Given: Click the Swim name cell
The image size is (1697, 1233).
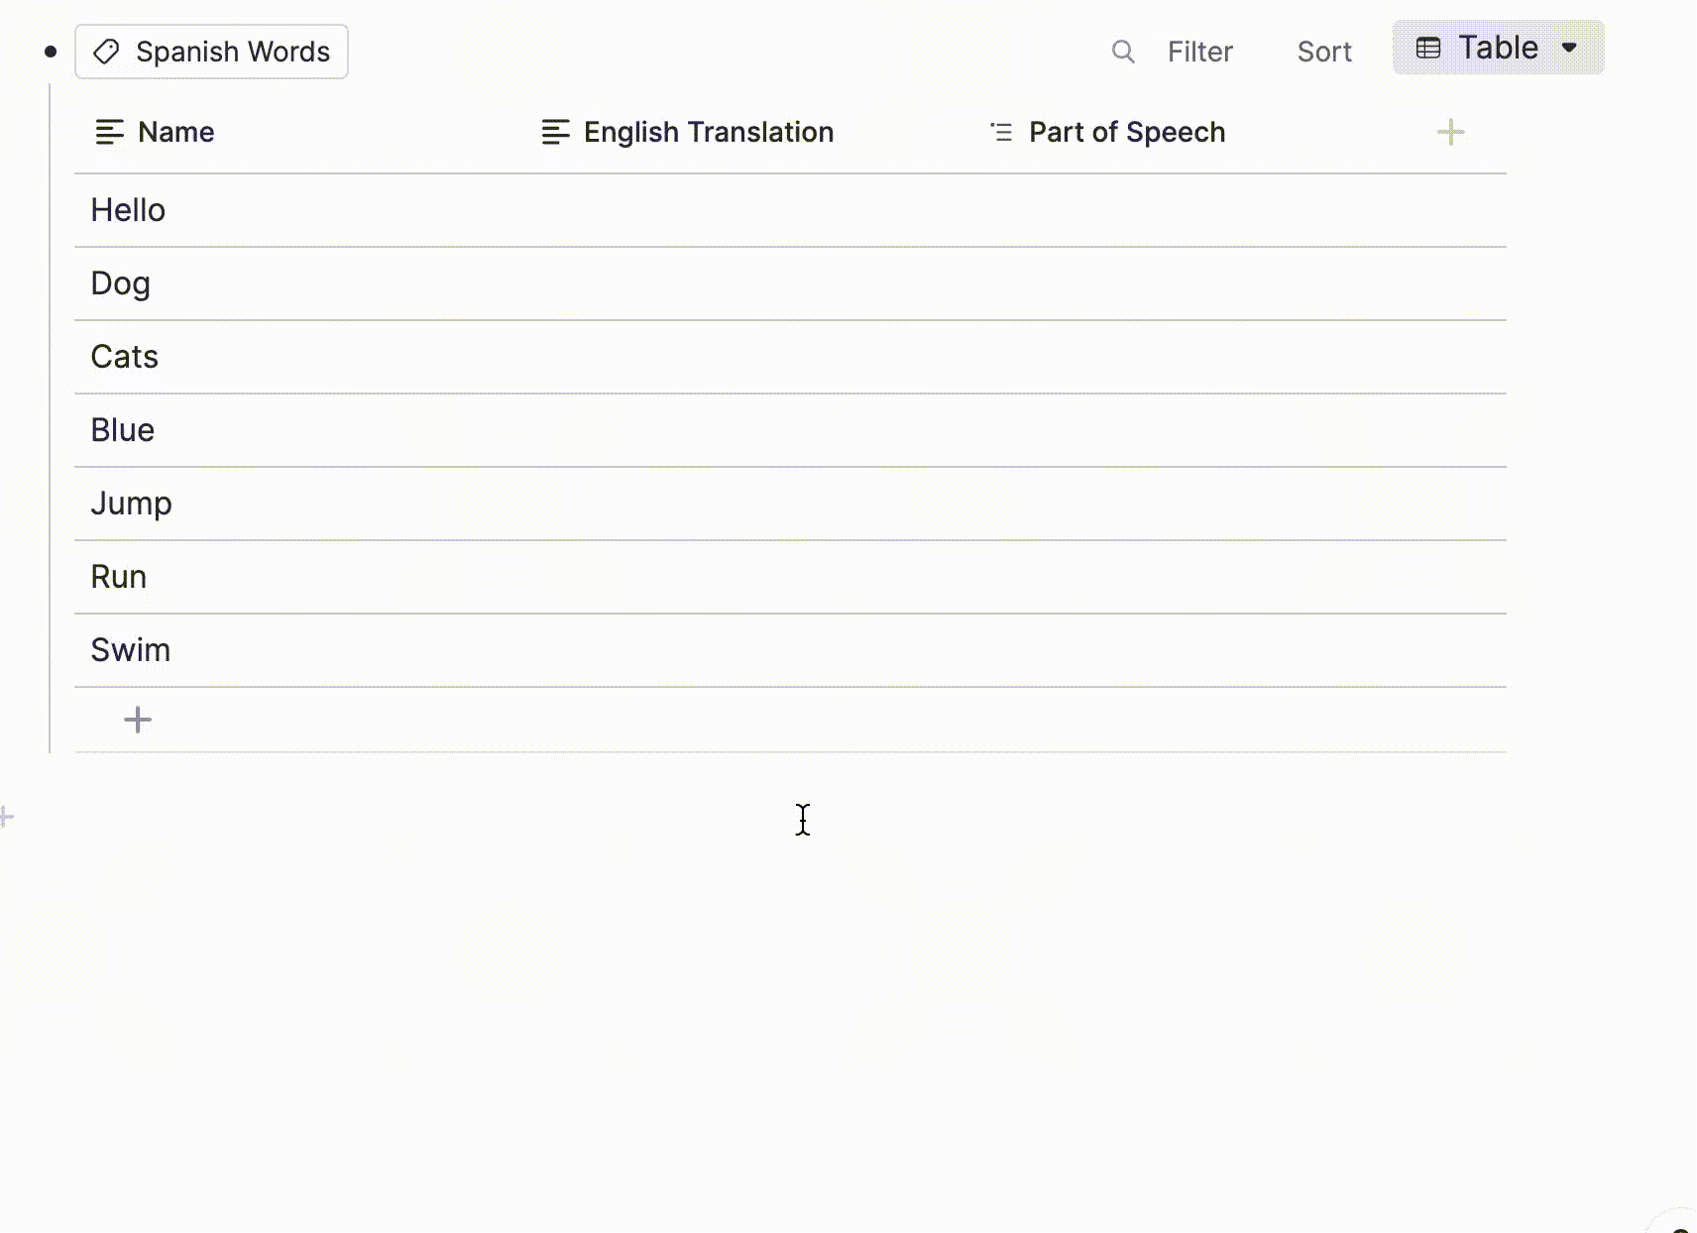Looking at the screenshot, I should pyautogui.click(x=130, y=649).
